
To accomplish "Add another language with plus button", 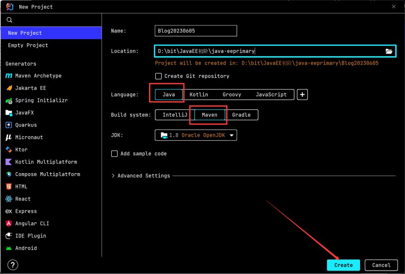I will pos(302,94).
